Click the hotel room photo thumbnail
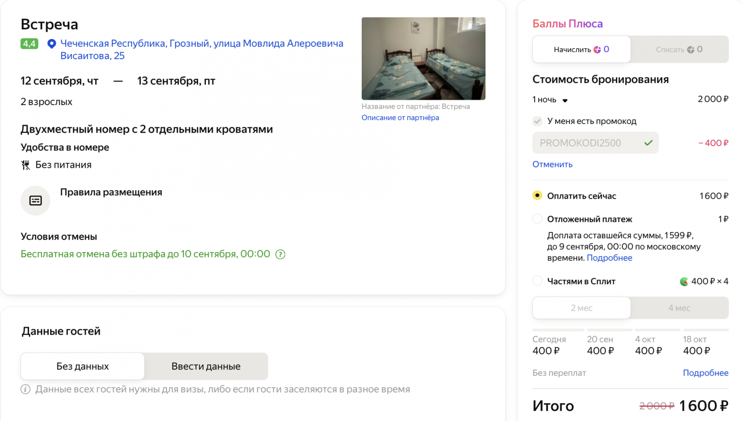This screenshot has width=742, height=421. [423, 59]
